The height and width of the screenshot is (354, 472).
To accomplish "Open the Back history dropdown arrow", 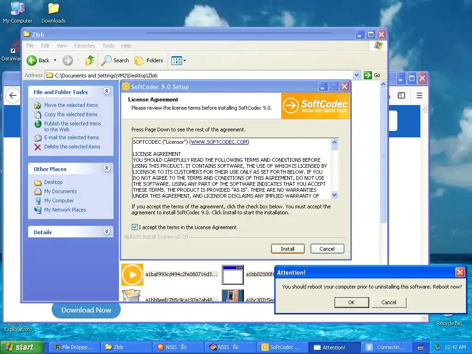I will [55, 60].
